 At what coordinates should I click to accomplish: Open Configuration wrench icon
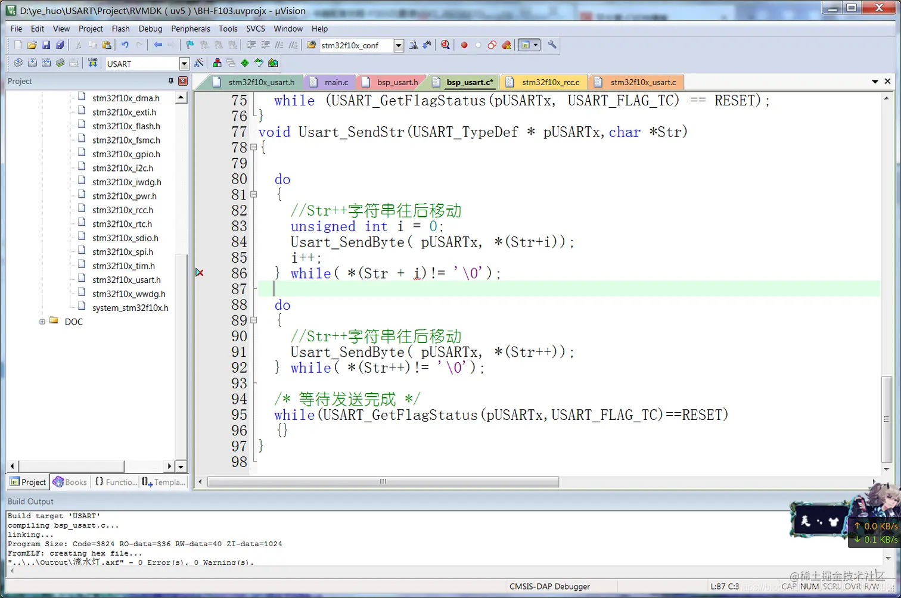[552, 45]
